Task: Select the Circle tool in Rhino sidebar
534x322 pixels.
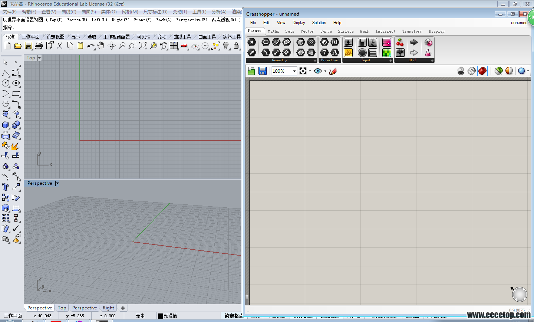Action: point(6,83)
